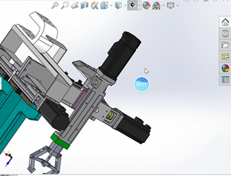
Task: Click Apply Scene icon
Action: 157,5
